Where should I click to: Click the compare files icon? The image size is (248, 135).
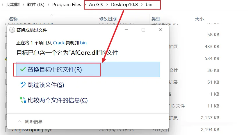pyautogui.click(x=23, y=100)
